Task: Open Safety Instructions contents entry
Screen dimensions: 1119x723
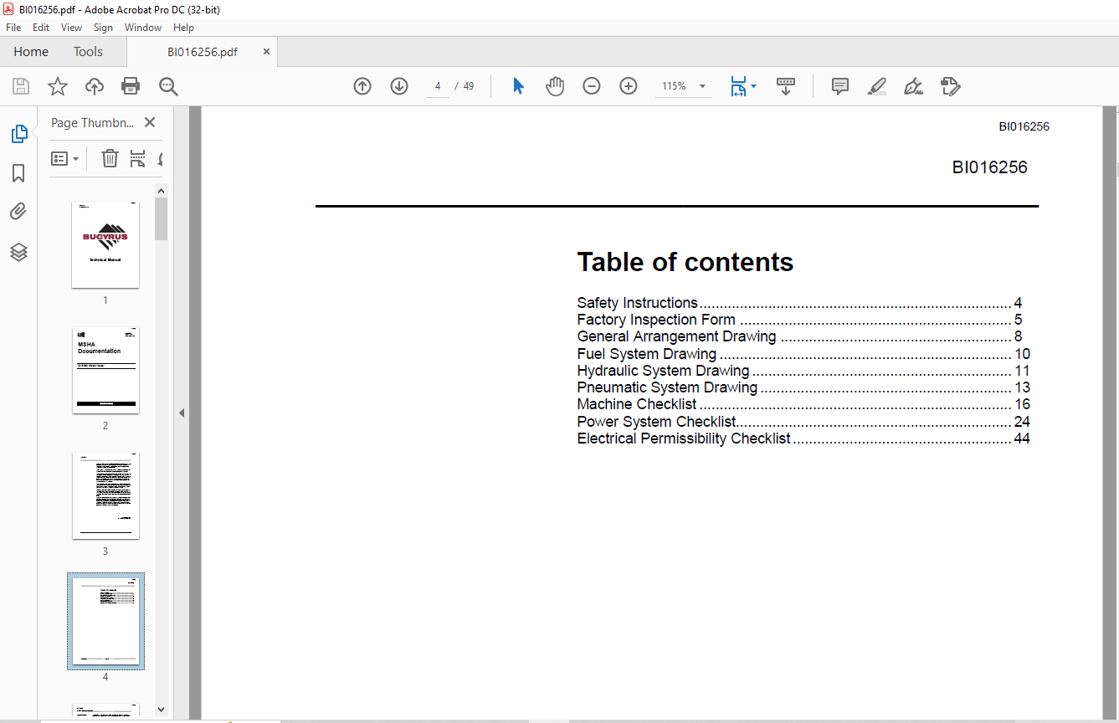Action: coord(799,303)
